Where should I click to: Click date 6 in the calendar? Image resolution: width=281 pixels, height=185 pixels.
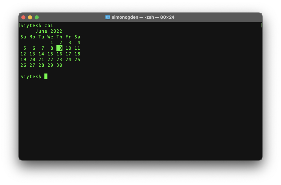34,48
